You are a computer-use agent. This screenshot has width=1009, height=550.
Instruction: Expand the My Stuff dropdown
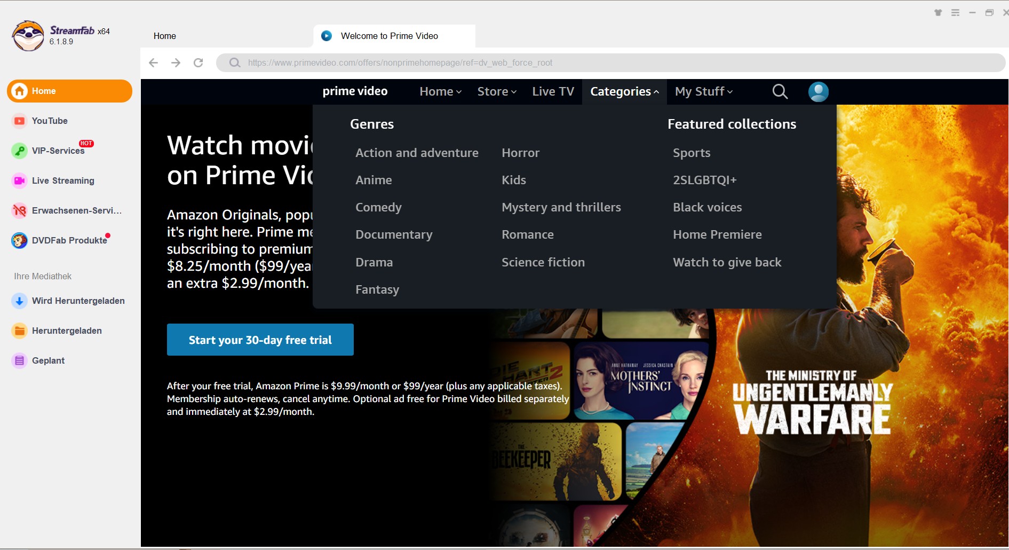coord(704,91)
